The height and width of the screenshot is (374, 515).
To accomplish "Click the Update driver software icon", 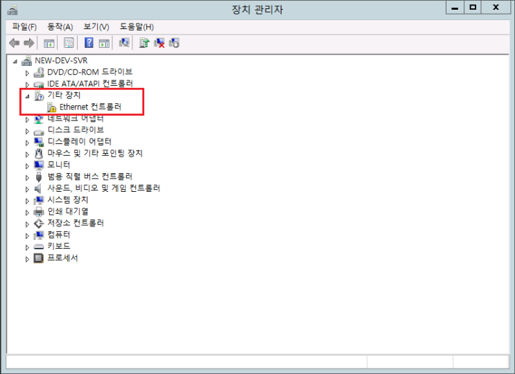I will (x=144, y=43).
